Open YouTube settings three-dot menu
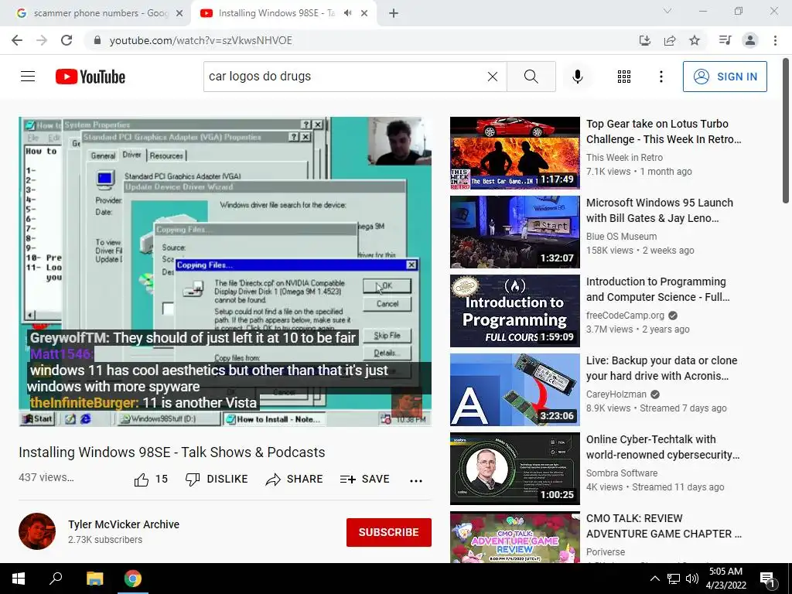Viewport: 792px width, 594px height. pyautogui.click(x=661, y=77)
